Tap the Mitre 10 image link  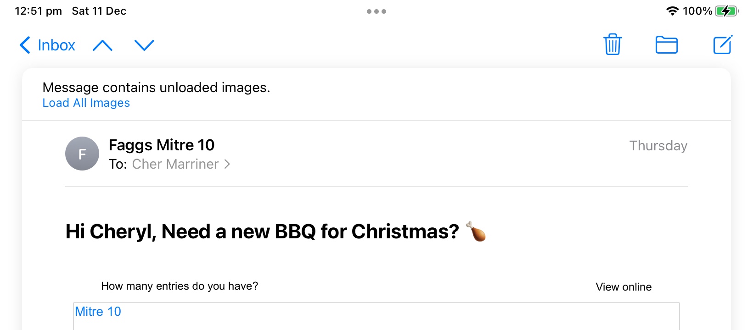coord(98,312)
